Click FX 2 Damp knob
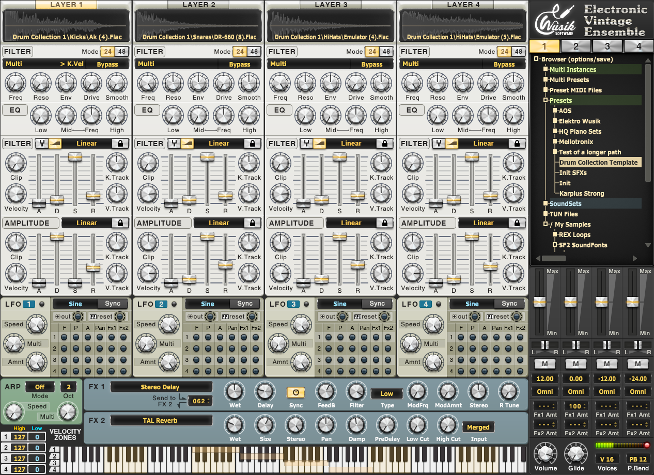654x475 pixels. click(356, 425)
